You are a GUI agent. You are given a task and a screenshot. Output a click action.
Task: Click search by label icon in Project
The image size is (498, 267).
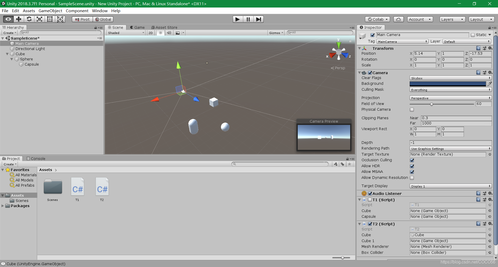[343, 164]
